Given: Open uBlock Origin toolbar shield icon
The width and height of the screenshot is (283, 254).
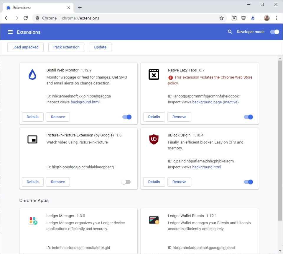Looking at the screenshot, I should pos(243,18).
